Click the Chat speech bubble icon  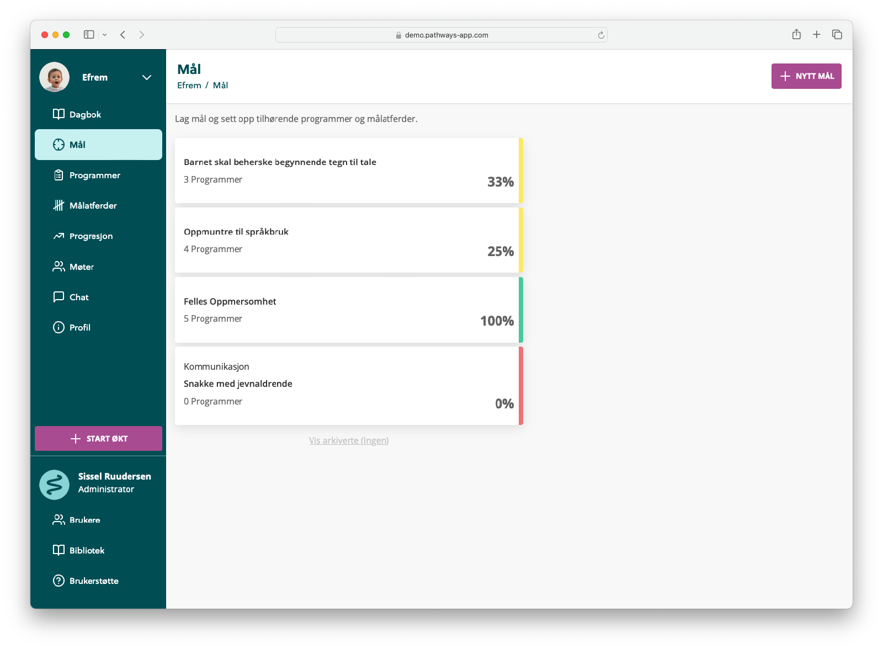[x=58, y=297]
